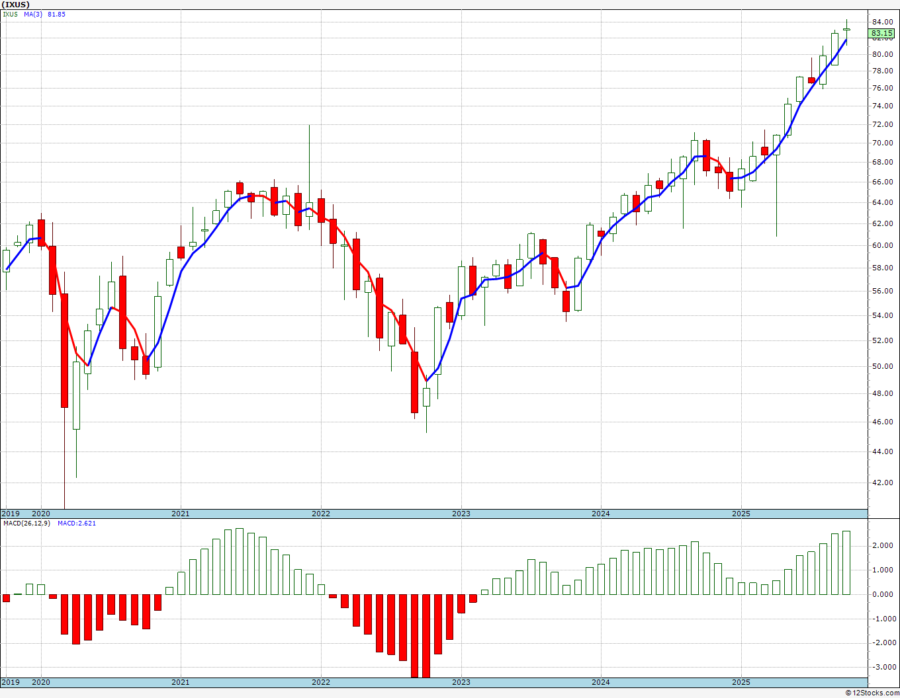Click the 52.00 price axis label
The width and height of the screenshot is (900, 698).
[883, 340]
